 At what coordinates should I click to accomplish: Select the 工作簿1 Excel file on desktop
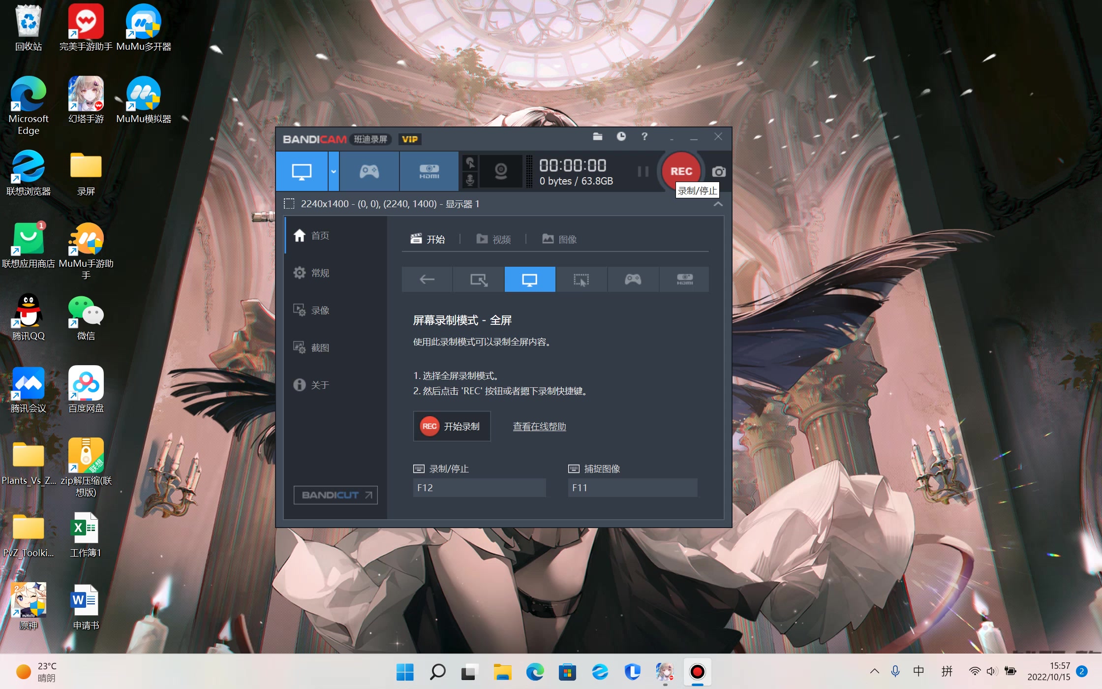86,534
